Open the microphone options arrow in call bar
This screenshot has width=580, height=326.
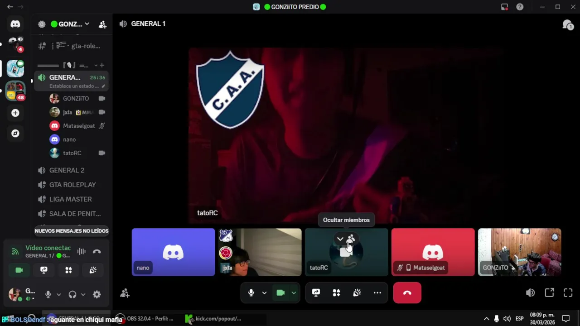click(264, 293)
